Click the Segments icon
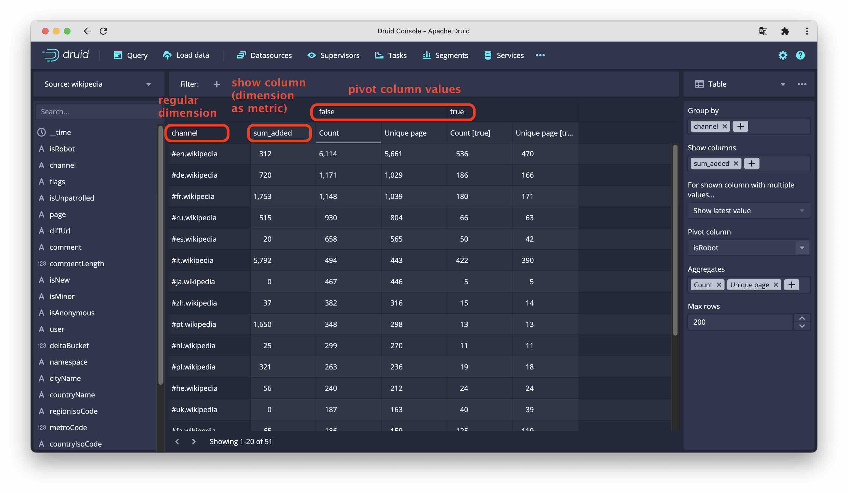The image size is (848, 493). pyautogui.click(x=426, y=55)
